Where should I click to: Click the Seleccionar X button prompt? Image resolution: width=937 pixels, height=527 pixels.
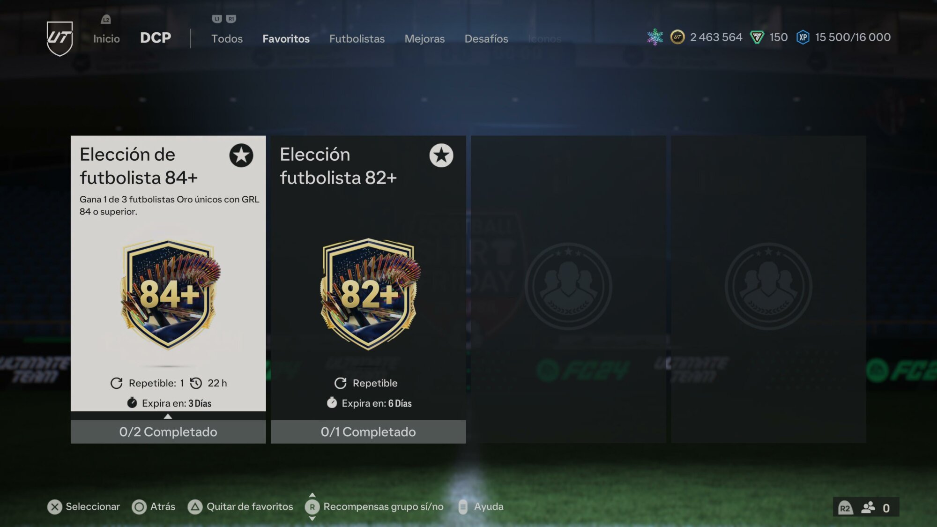pyautogui.click(x=55, y=507)
